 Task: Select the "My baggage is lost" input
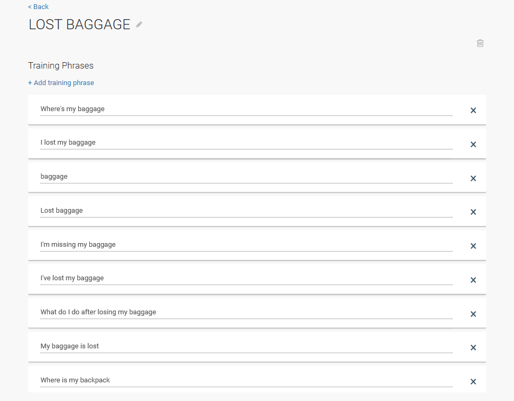[246, 346]
